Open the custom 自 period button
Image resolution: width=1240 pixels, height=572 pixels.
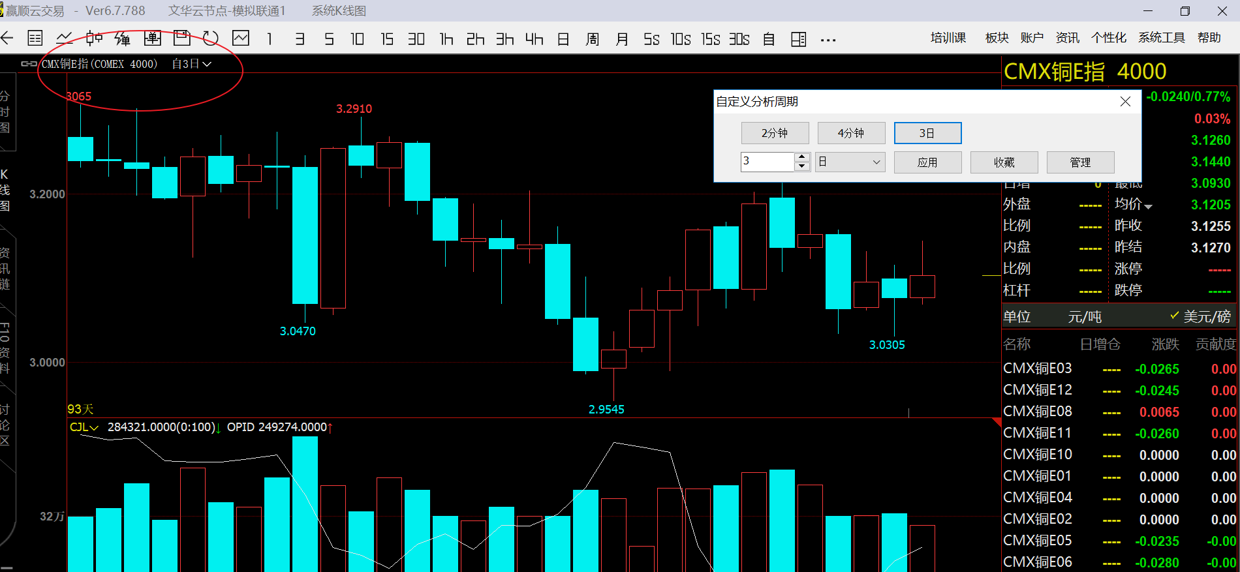tap(769, 39)
